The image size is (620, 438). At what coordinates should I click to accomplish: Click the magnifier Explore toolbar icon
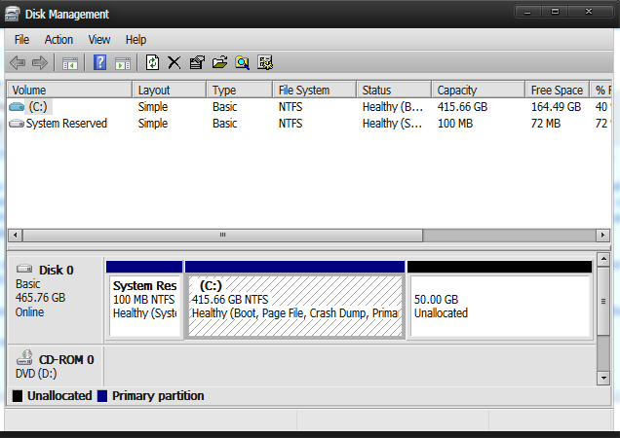tap(243, 62)
